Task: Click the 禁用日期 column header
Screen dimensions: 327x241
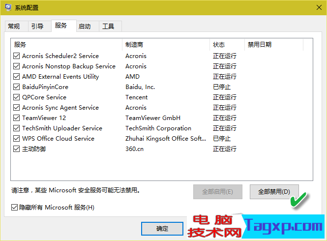Action: point(274,44)
